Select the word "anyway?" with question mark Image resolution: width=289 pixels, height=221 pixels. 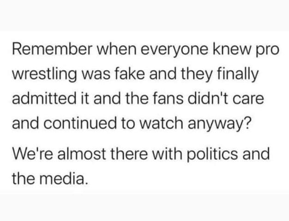(219, 124)
